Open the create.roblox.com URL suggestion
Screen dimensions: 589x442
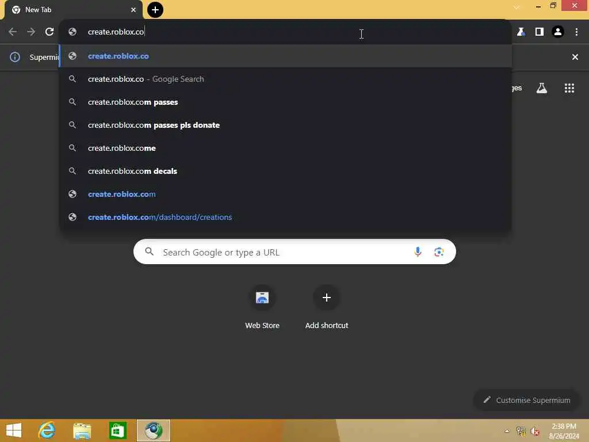285,194
